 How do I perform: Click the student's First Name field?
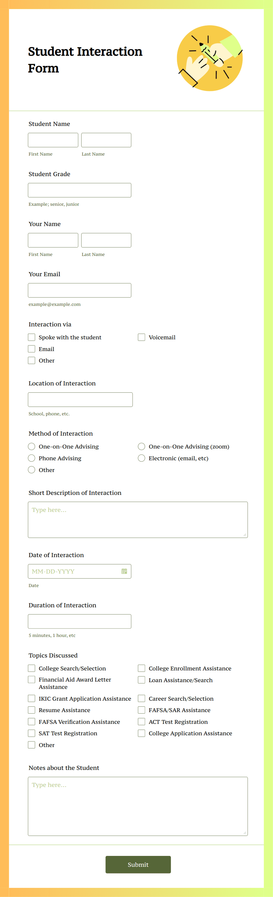click(x=53, y=140)
